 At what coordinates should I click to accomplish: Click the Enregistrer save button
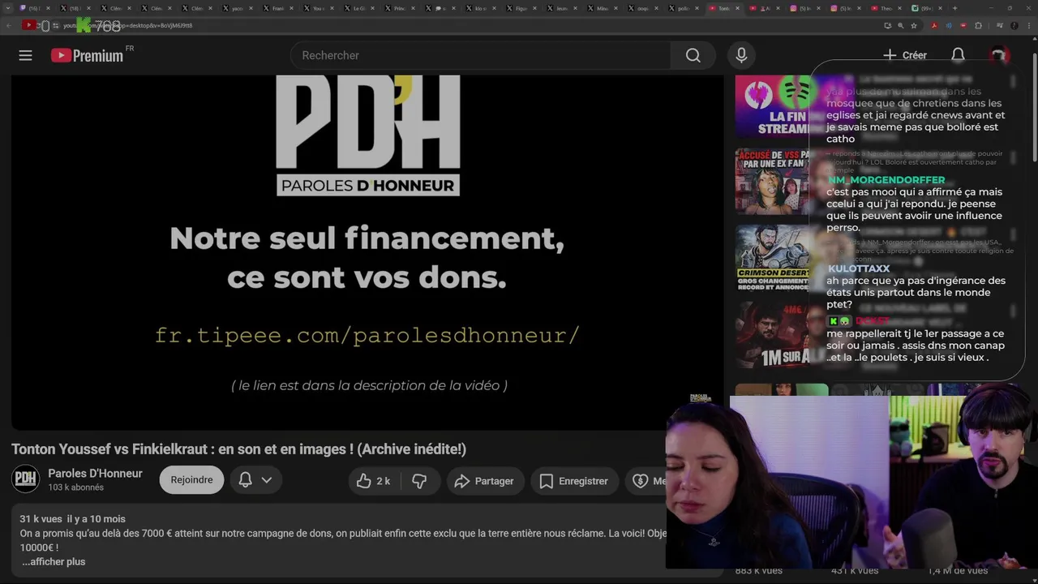573,481
